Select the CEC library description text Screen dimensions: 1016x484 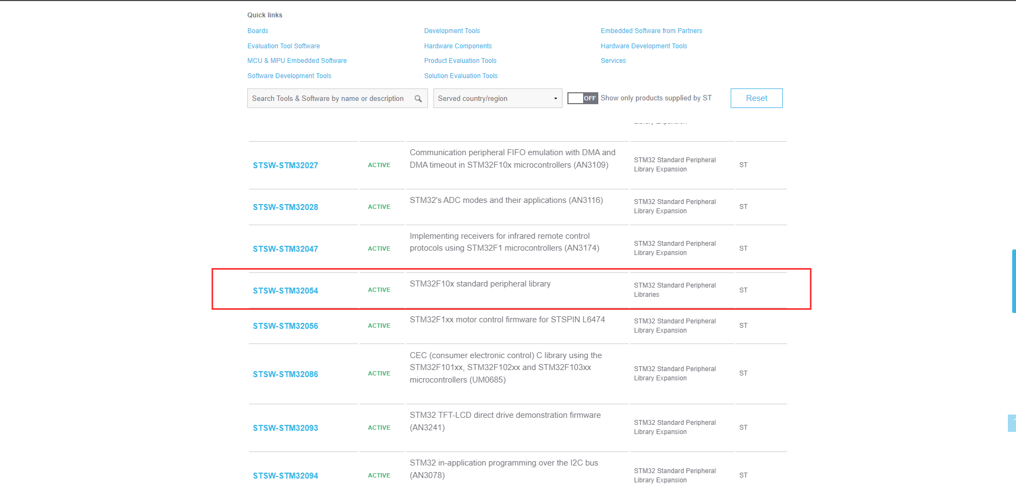[506, 367]
